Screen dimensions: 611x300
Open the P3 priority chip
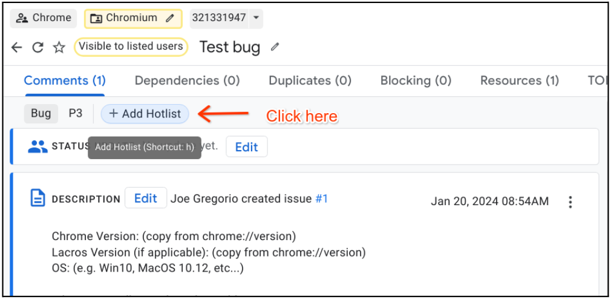(75, 113)
